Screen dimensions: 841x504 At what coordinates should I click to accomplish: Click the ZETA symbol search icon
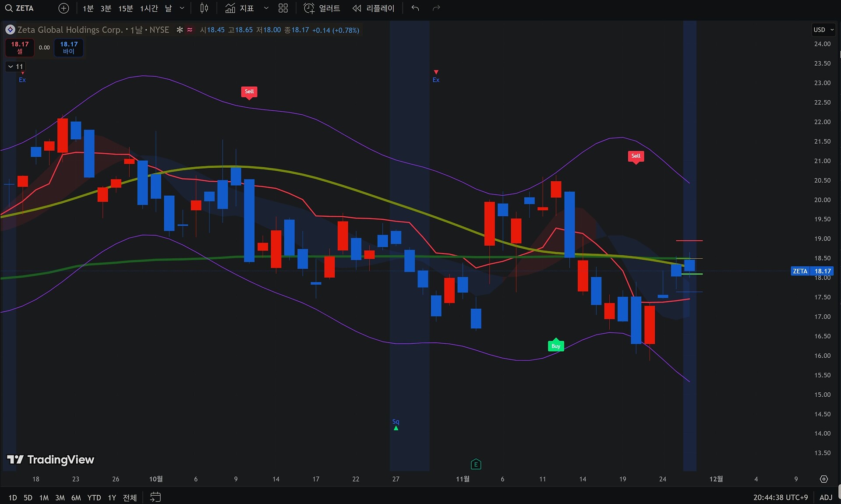tap(8, 8)
